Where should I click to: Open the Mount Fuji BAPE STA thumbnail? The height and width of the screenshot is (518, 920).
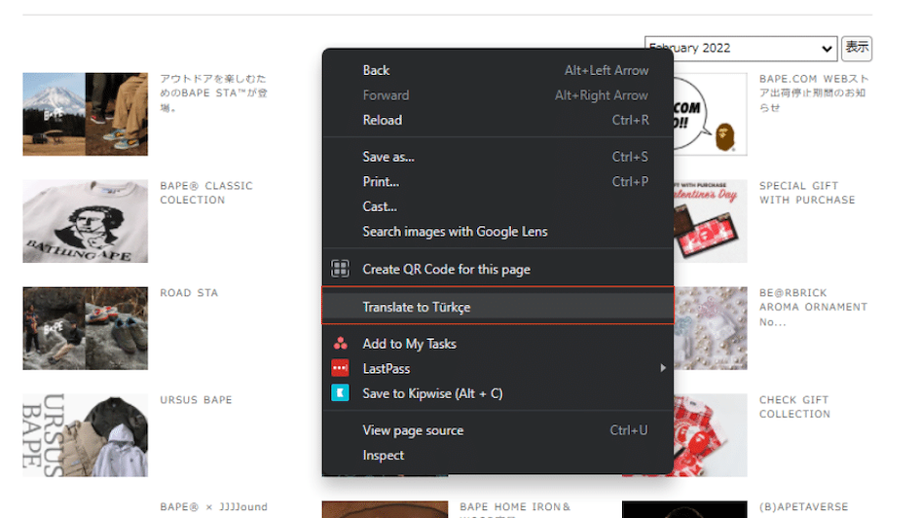(85, 114)
